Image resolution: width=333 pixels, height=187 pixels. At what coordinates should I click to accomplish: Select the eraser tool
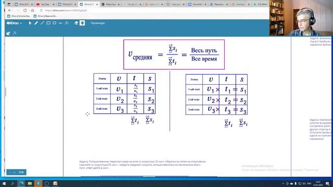[76, 23]
